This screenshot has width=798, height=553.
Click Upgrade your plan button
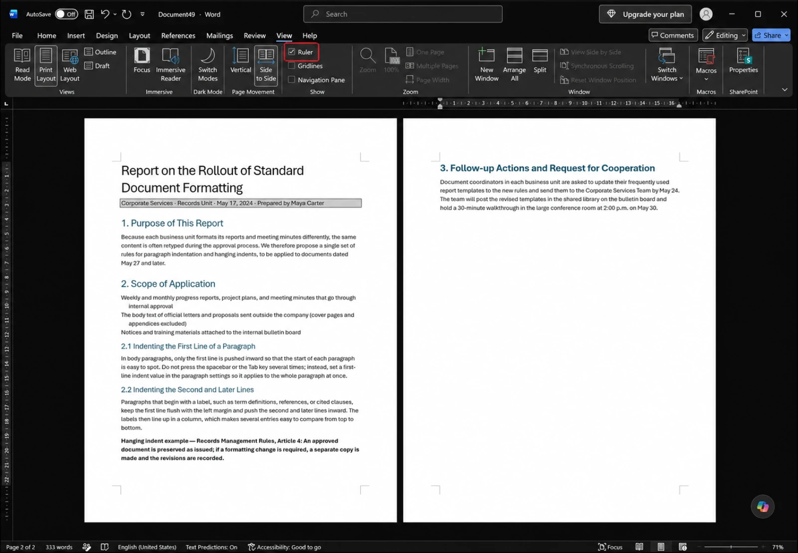[x=645, y=14]
